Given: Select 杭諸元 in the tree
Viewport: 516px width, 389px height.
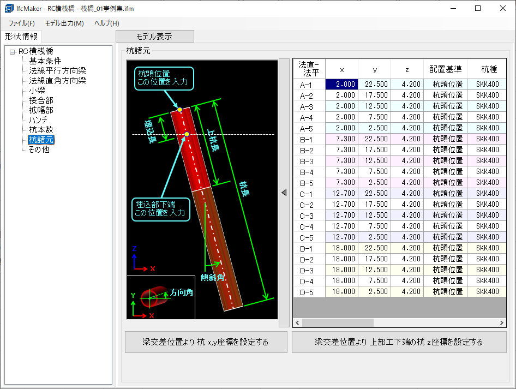Looking at the screenshot, I should click(41, 140).
